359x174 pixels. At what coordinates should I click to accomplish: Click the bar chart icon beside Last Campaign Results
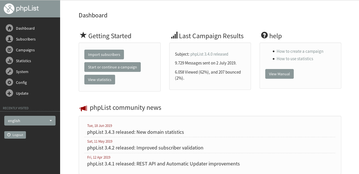(x=174, y=35)
